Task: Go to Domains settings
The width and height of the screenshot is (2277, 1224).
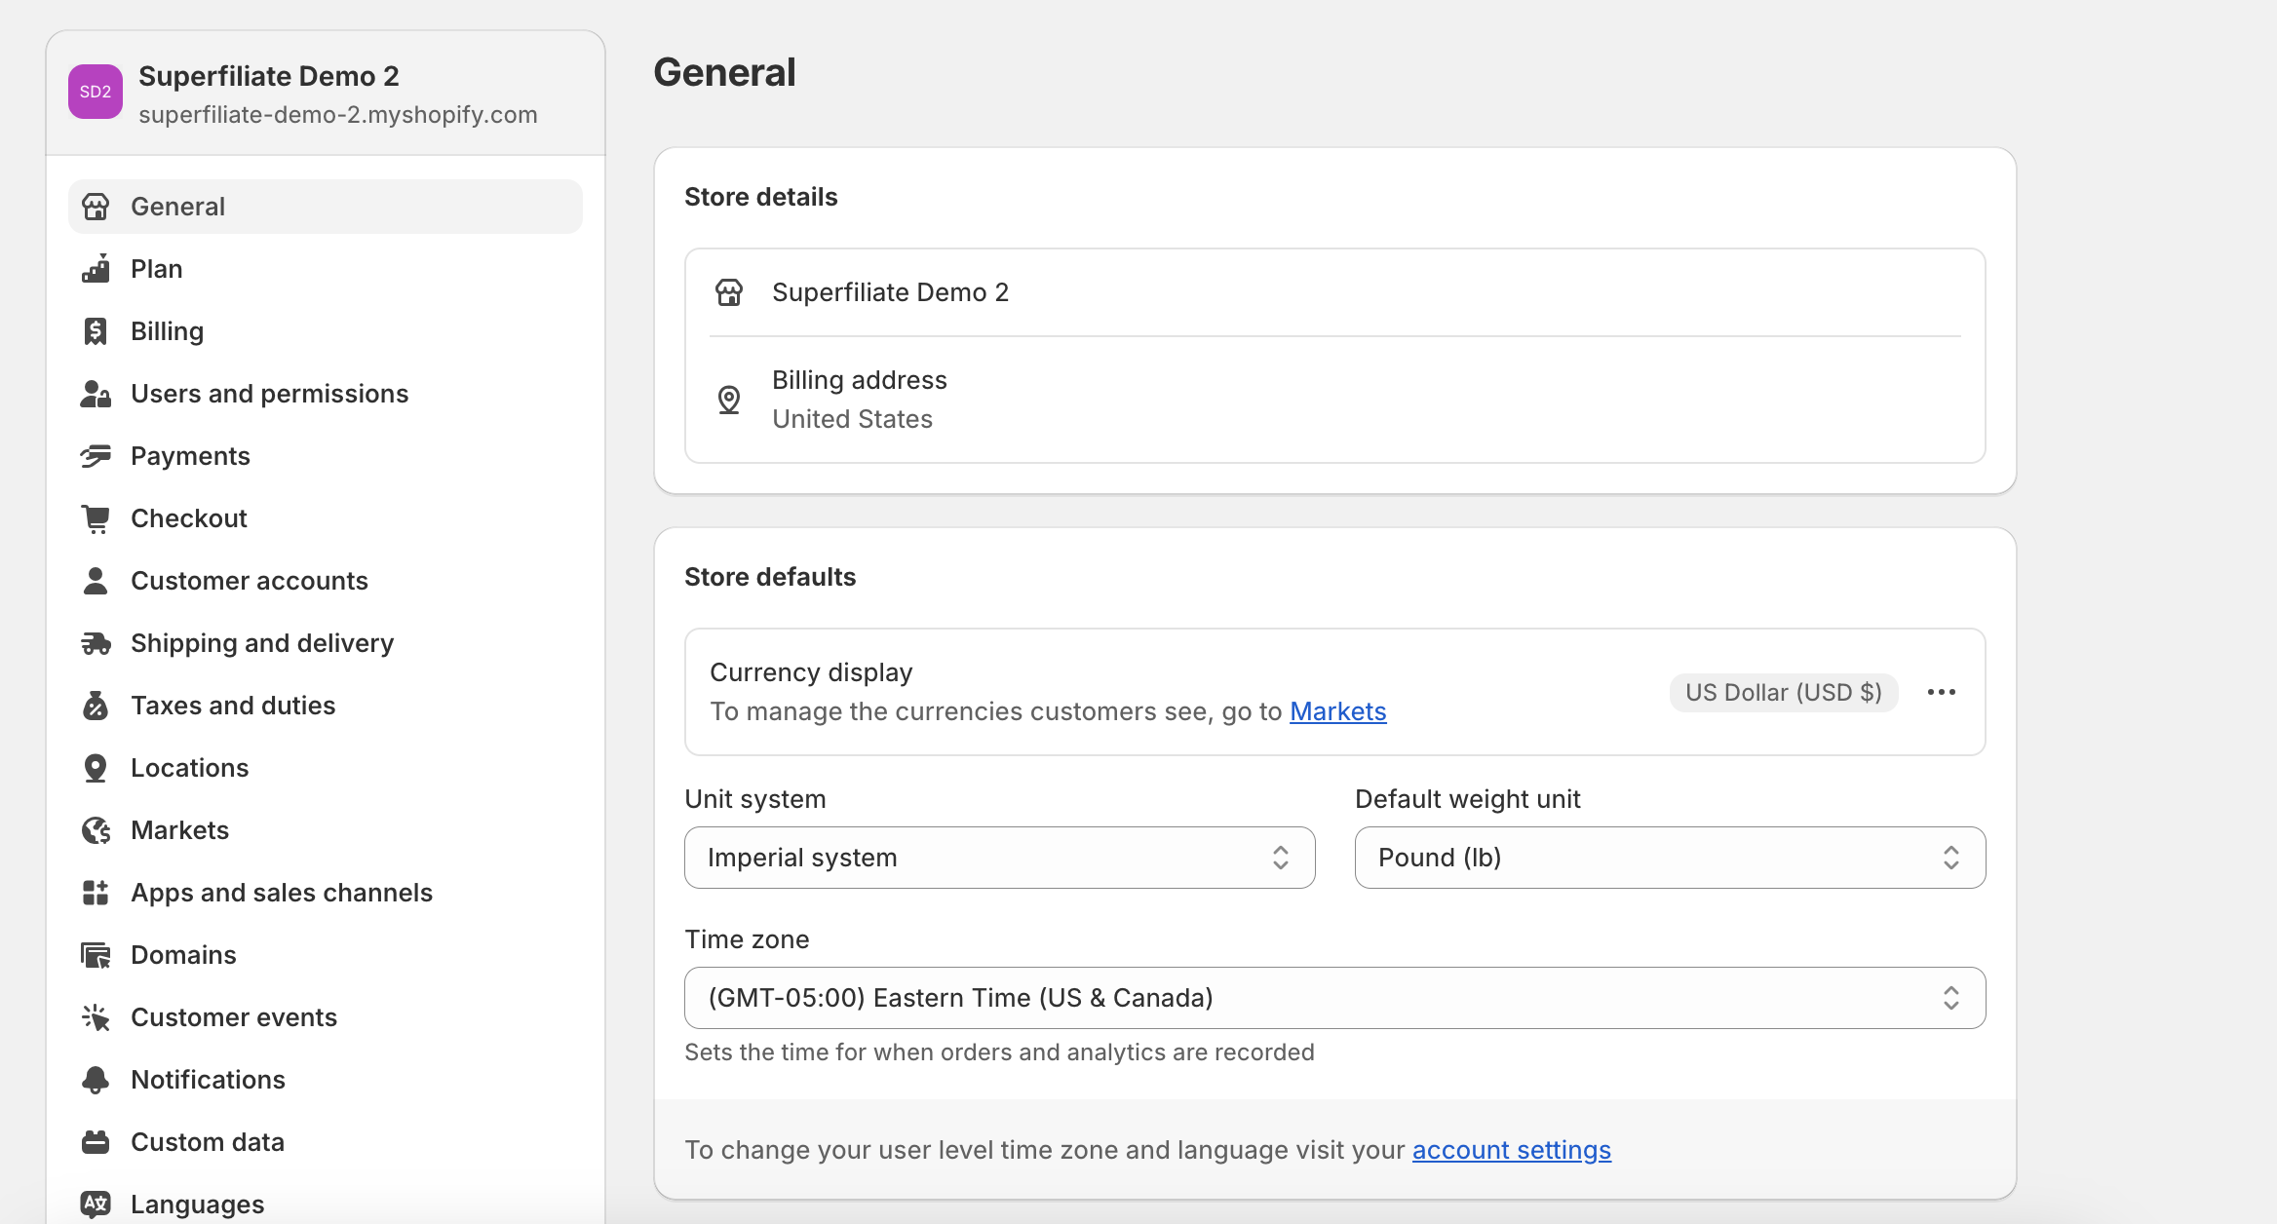Action: point(326,955)
